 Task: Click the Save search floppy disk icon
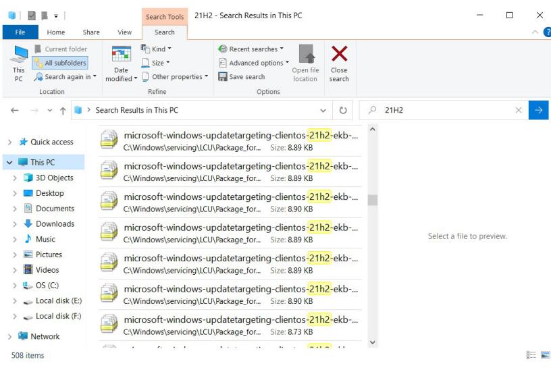pyautogui.click(x=222, y=76)
